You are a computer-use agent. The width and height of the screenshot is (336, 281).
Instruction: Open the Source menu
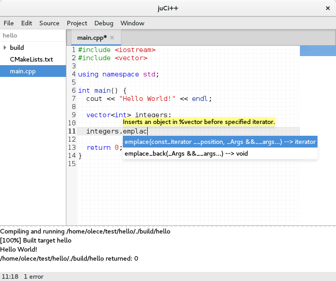click(49, 23)
